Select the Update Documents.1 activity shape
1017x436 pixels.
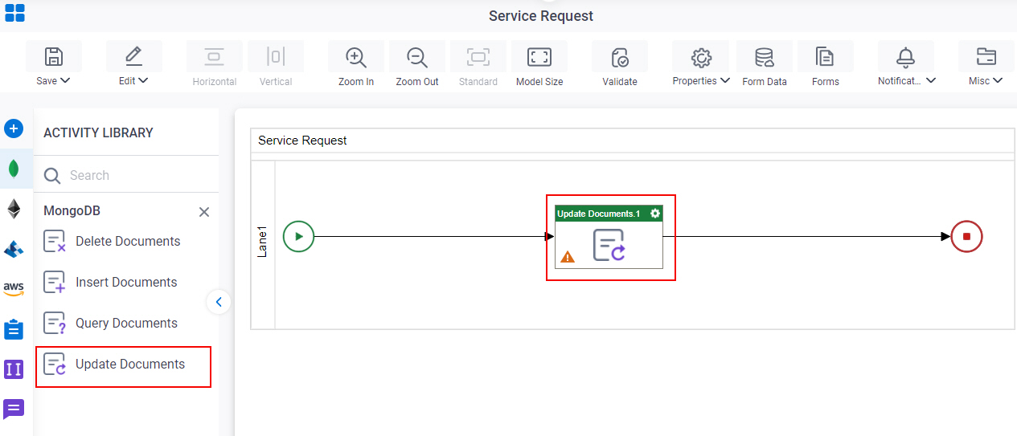609,237
